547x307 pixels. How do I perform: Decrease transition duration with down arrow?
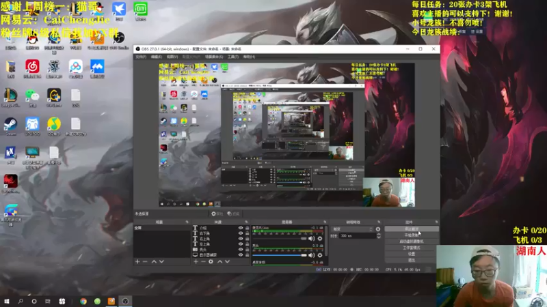[379, 237]
